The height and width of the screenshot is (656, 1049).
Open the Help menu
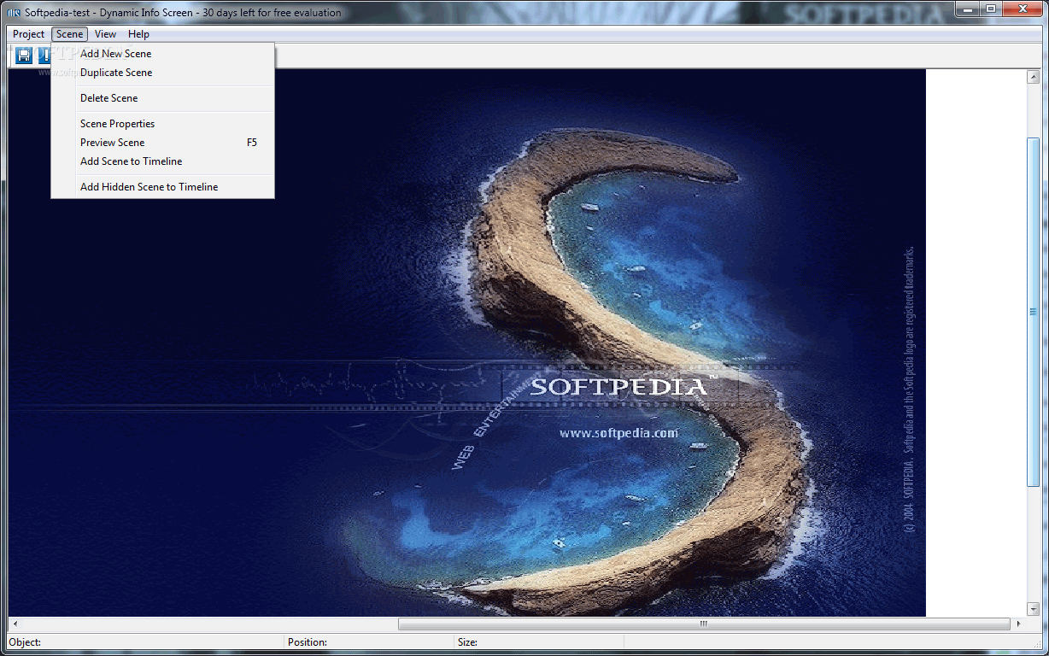[138, 34]
